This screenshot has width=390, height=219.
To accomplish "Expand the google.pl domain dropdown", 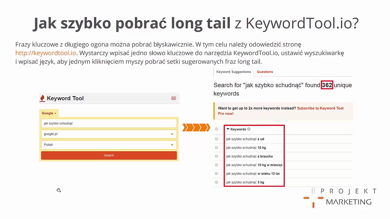I will (109, 134).
